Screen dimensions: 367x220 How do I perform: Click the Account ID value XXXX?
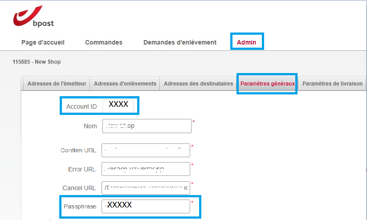[x=118, y=104]
